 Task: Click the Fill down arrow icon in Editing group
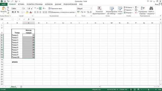coord(136,10)
